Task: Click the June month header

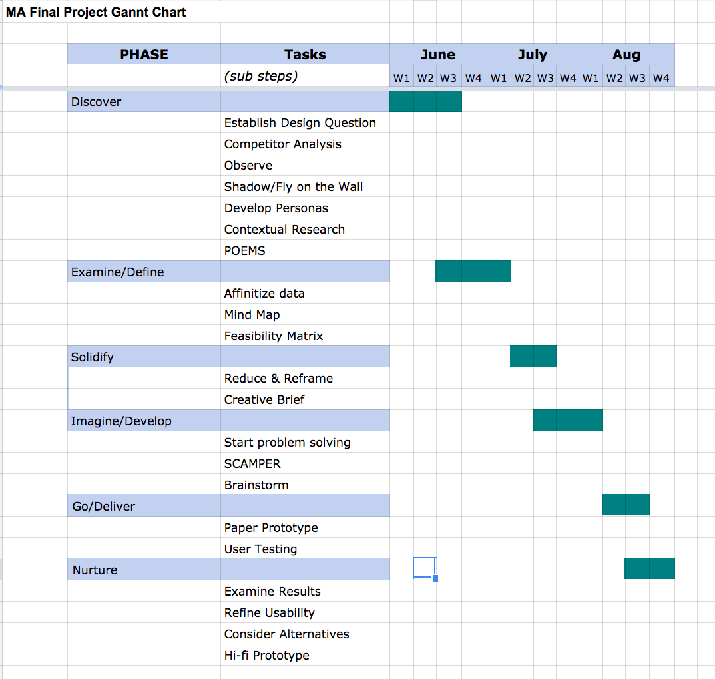Action: point(438,55)
